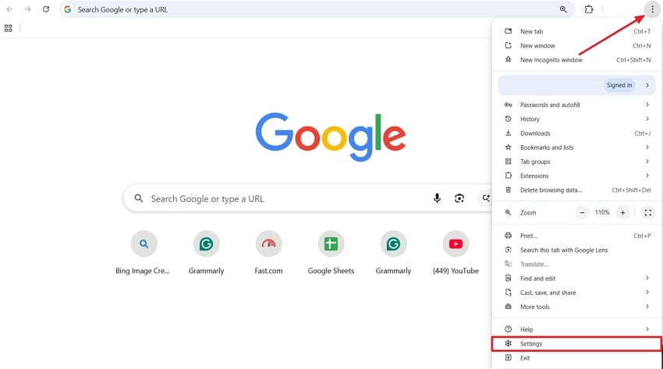Viewport: 663px width, 369px height.
Task: Click the Google logo
Action: click(x=330, y=136)
